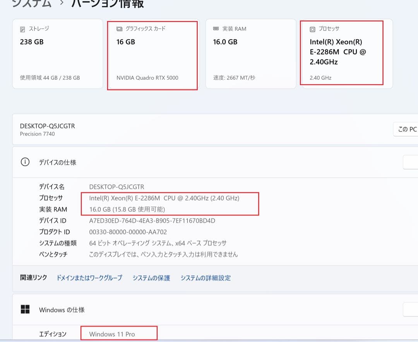Screen dimensions: 418x342
Task: Open システムの詳細設定
Action: 206,278
